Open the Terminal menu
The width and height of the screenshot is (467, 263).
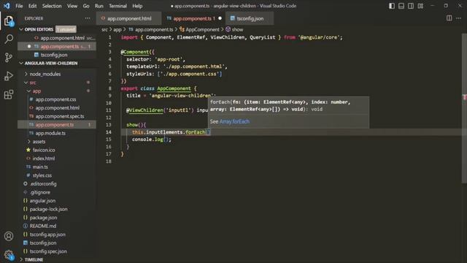(117, 6)
